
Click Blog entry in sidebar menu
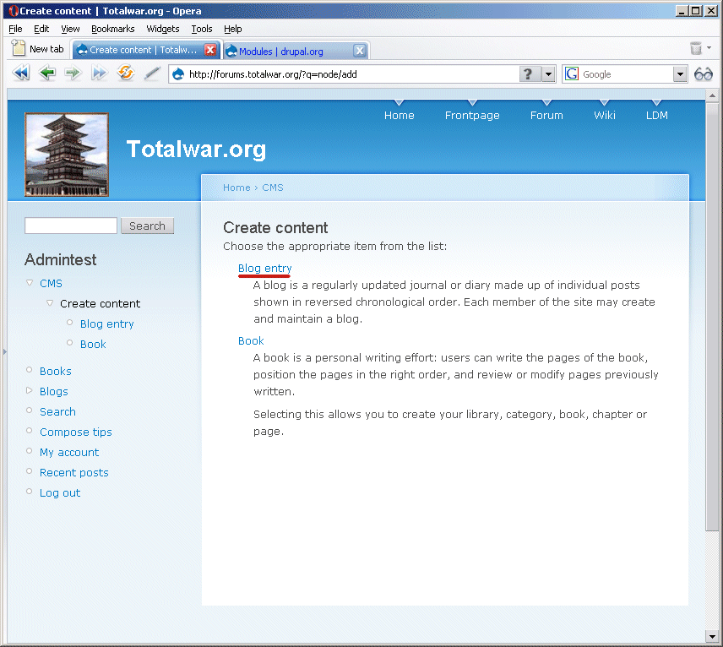(x=107, y=323)
